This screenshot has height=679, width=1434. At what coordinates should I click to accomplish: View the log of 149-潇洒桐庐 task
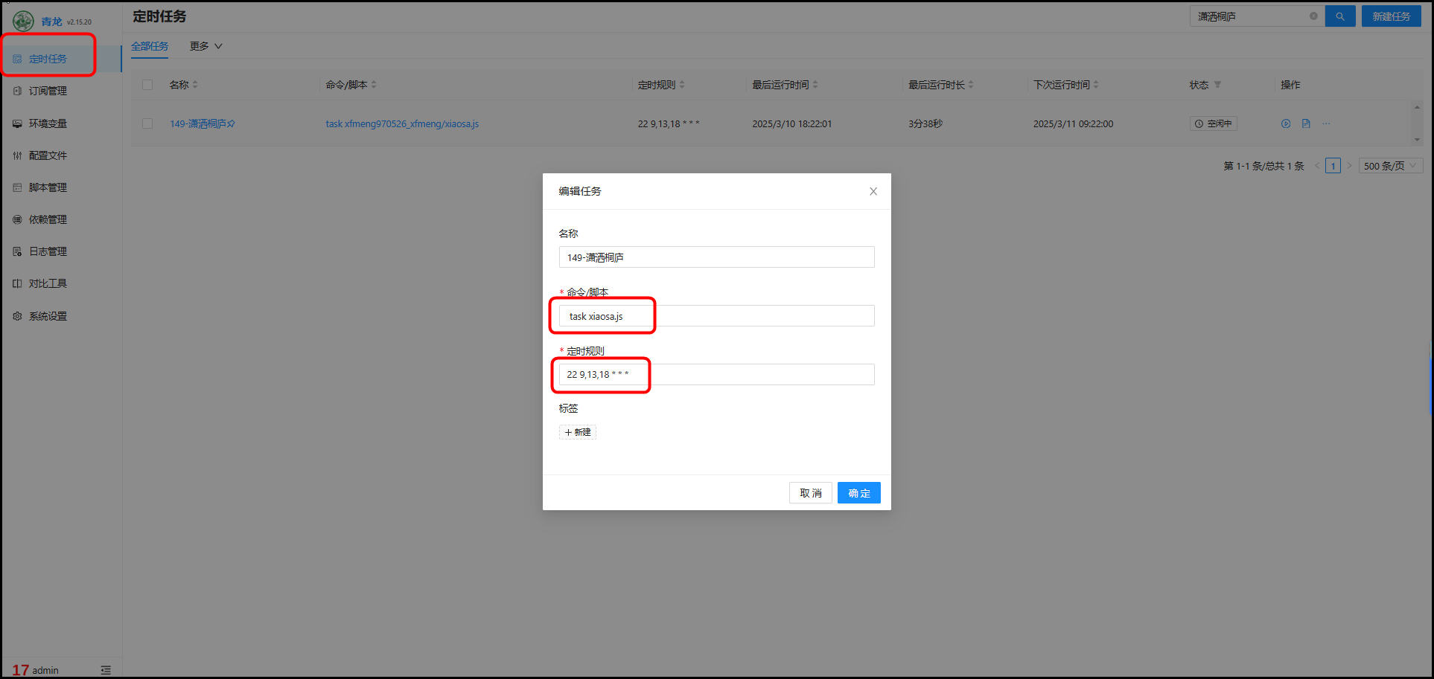pyautogui.click(x=1306, y=123)
